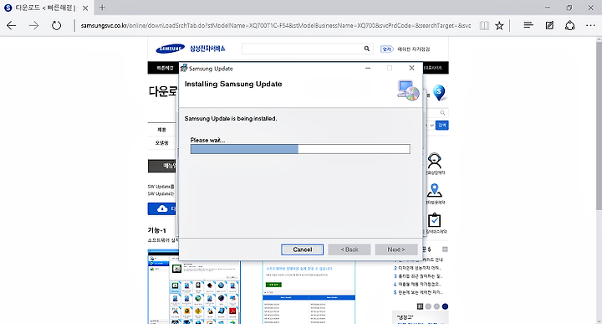Refresh the page with the reload icon

click(57, 26)
